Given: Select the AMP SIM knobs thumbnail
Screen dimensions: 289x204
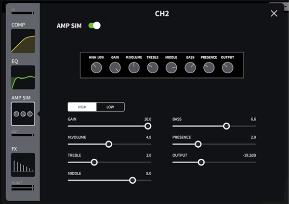Looking at the screenshot, I should pyautogui.click(x=23, y=114).
